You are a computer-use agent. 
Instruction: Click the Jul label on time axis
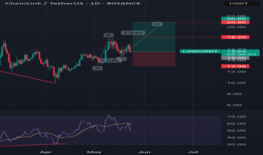tap(192, 152)
